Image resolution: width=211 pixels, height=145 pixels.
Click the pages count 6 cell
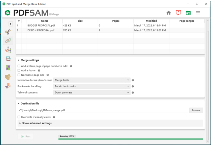click(x=116, y=25)
